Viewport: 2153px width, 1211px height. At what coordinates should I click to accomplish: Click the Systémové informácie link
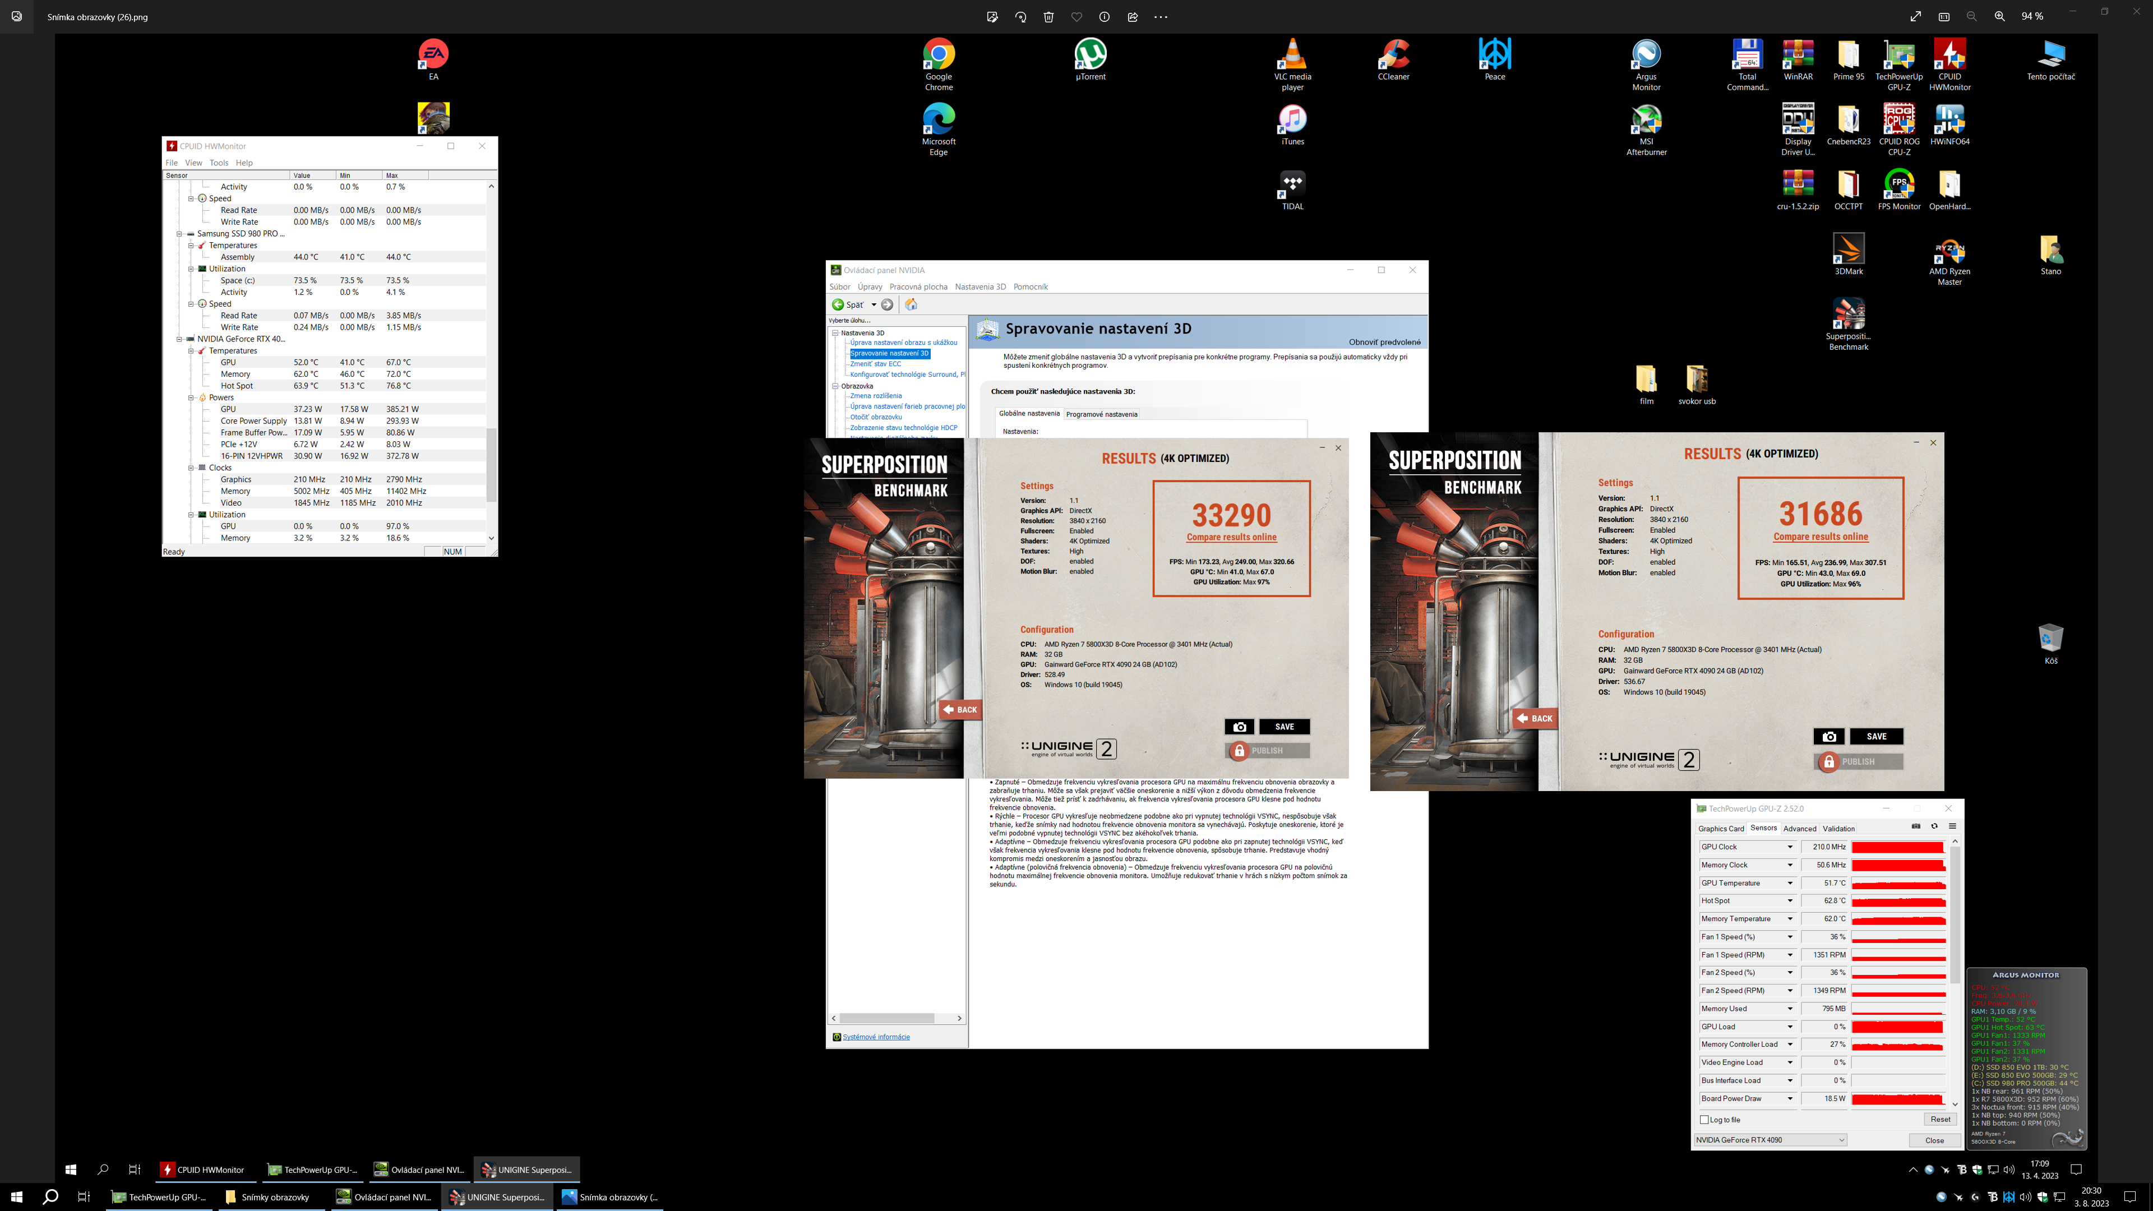click(876, 1037)
